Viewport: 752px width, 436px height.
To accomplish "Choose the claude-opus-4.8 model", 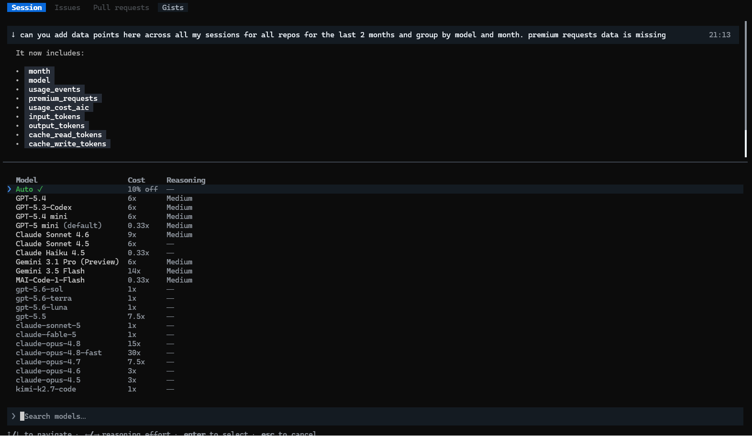I will click(x=48, y=344).
